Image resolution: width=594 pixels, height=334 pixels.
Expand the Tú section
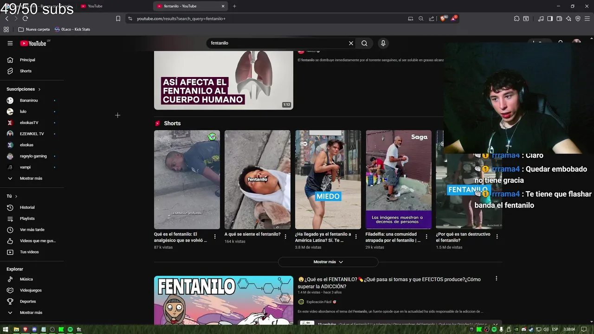point(12,196)
